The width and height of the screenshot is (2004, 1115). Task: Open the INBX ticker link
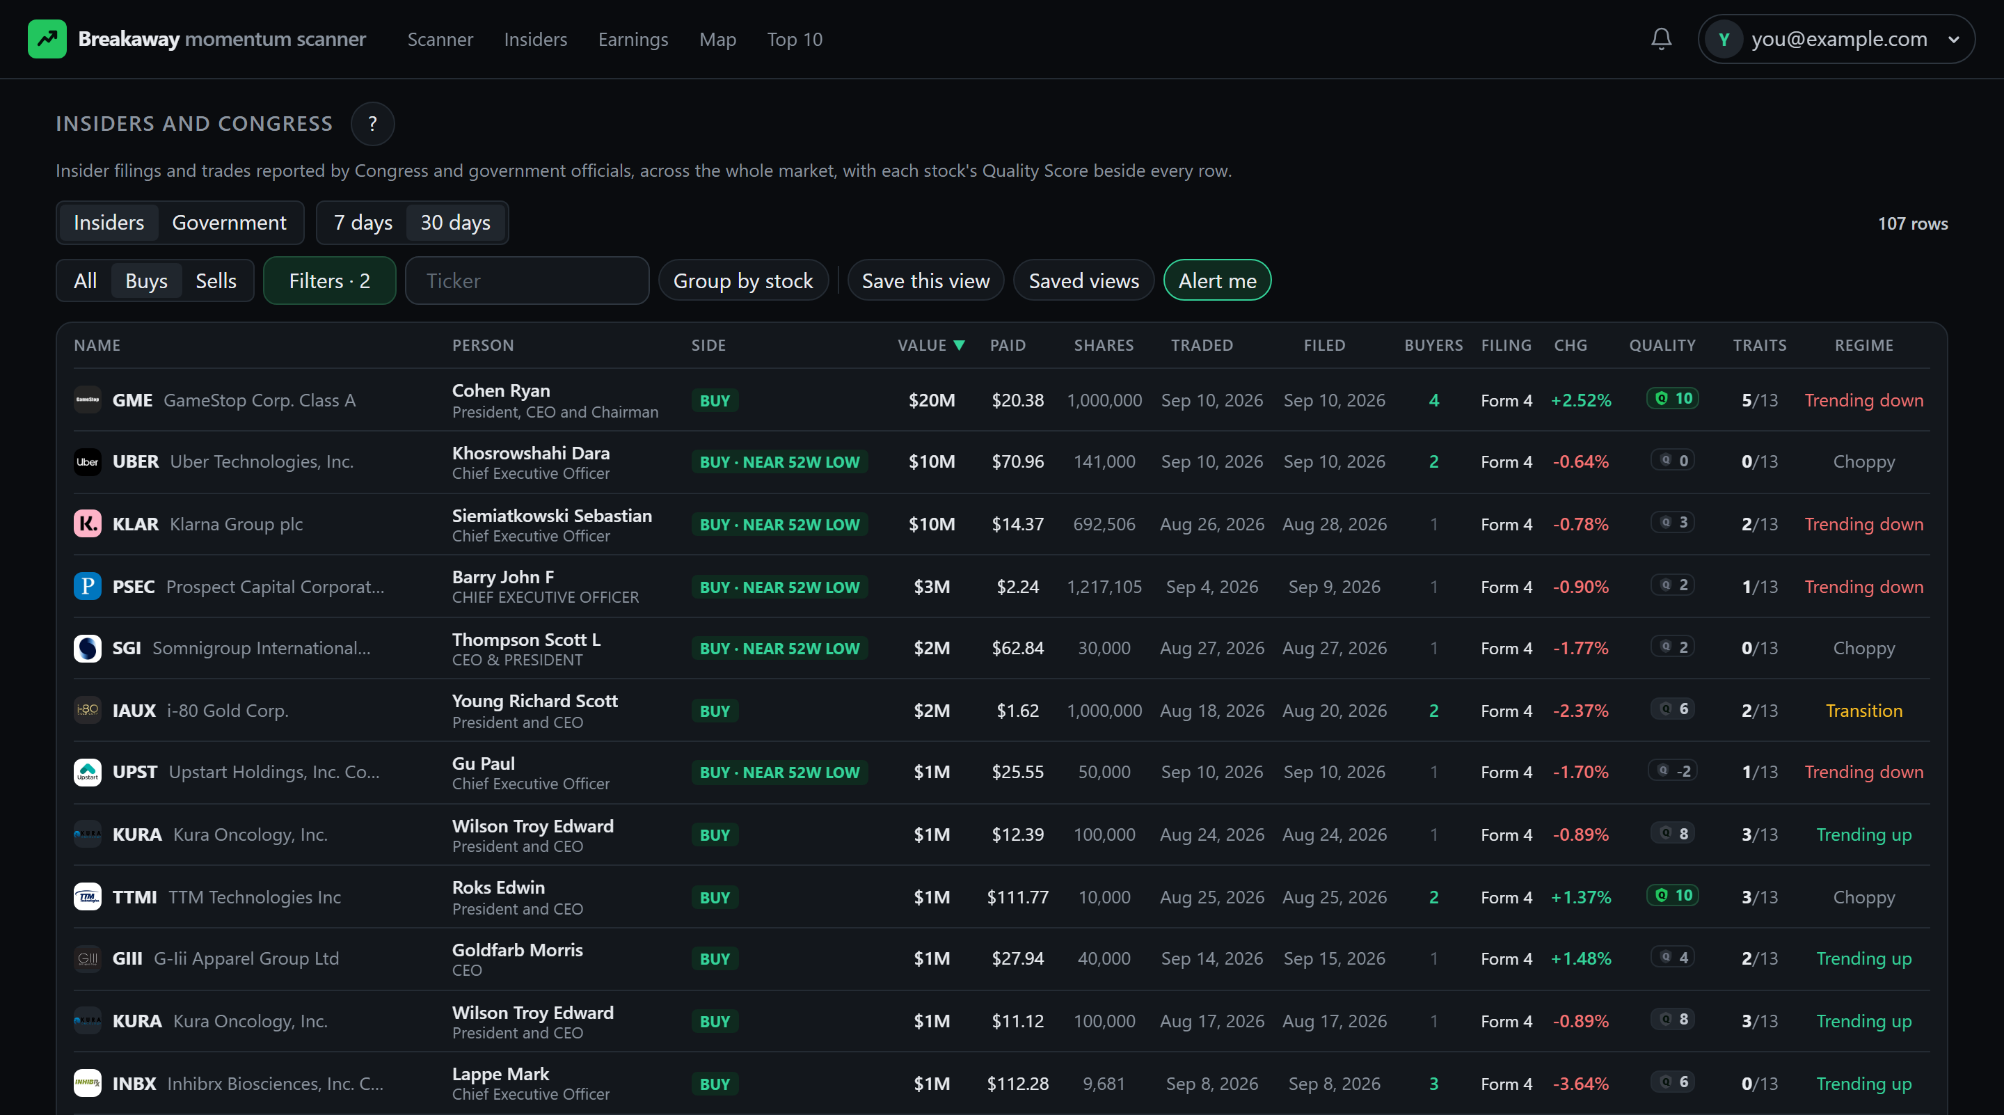click(x=134, y=1083)
